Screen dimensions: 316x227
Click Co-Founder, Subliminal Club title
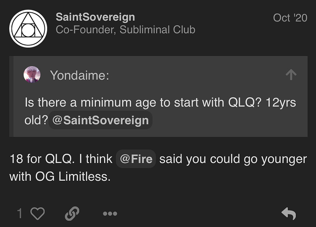[x=125, y=30]
